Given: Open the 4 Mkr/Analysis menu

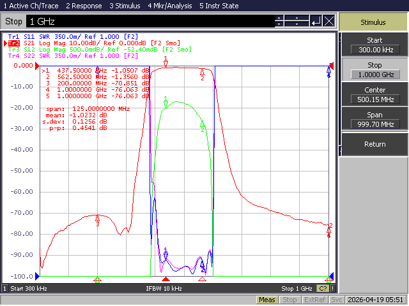Looking at the screenshot, I should coord(170,6).
